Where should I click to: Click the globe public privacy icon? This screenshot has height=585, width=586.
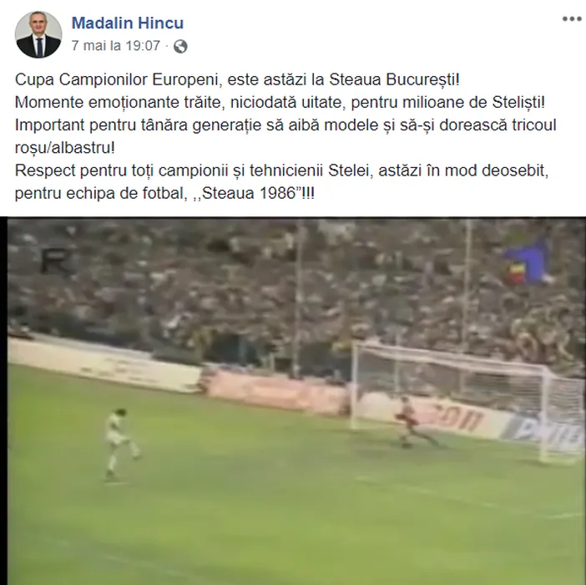coord(180,46)
